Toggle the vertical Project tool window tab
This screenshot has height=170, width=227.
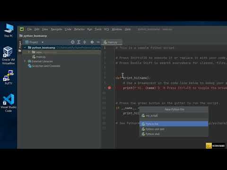tap(20, 46)
